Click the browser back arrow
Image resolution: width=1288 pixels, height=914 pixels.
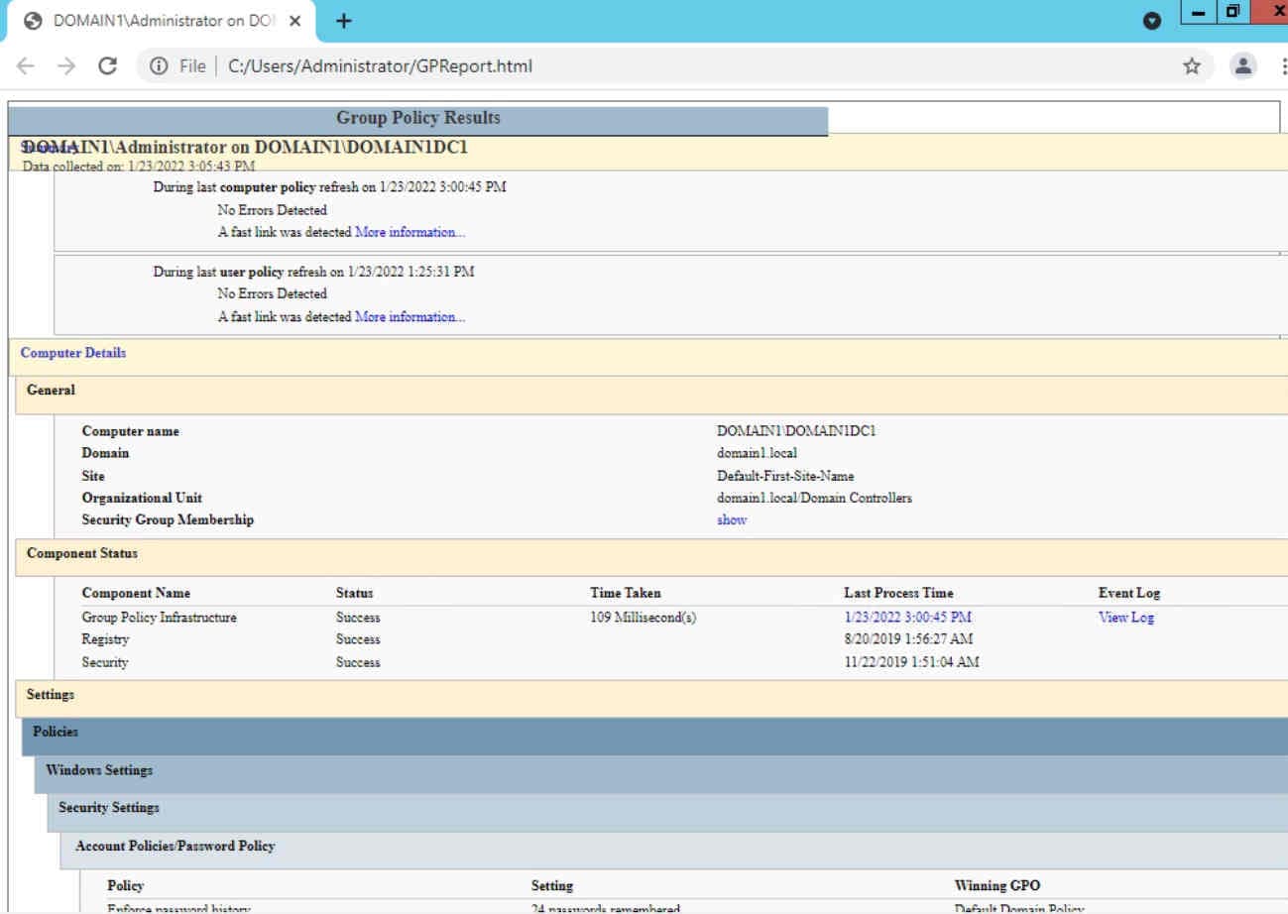coord(26,65)
